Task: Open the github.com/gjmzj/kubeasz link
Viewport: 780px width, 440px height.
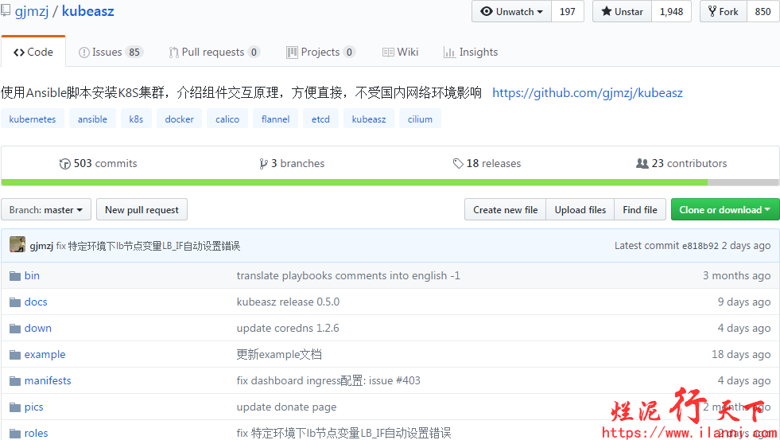Action: point(587,93)
